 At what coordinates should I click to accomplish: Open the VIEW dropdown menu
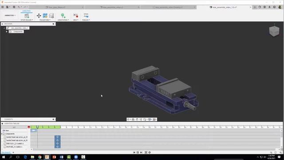[x=76, y=20]
